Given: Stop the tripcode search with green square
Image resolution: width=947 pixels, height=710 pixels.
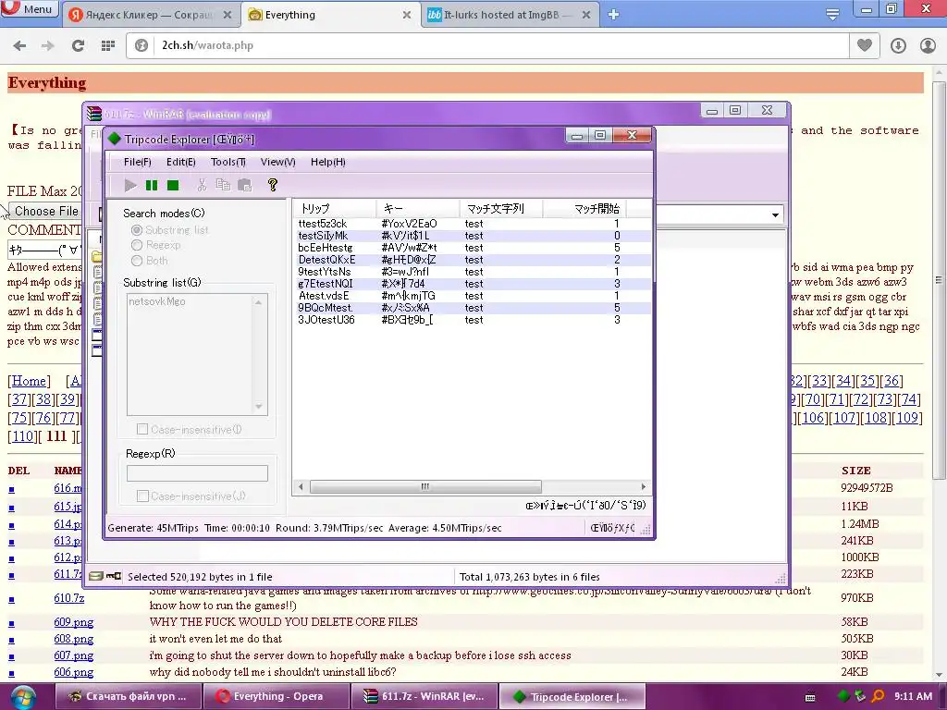Looking at the screenshot, I should pos(173,185).
